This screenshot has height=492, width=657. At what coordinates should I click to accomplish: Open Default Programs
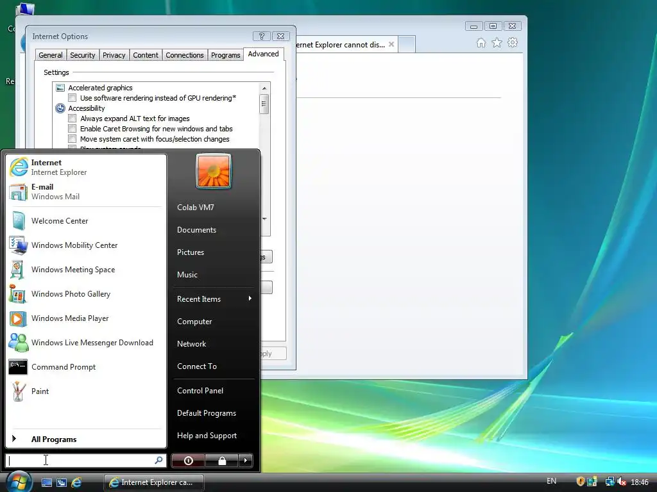pyautogui.click(x=214, y=413)
